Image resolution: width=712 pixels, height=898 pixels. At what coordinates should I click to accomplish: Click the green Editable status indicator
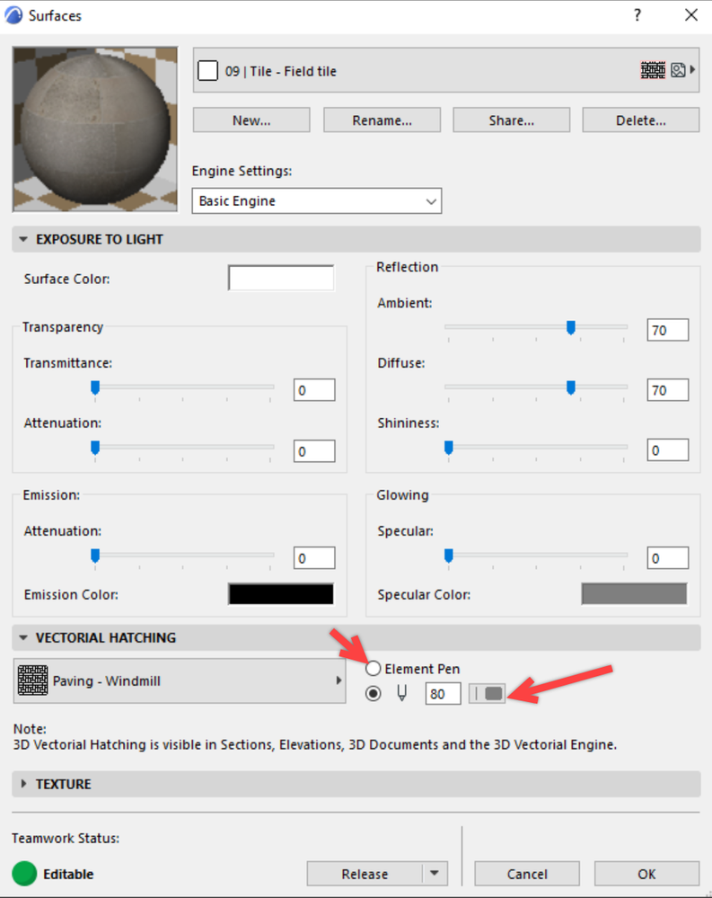[x=24, y=874]
